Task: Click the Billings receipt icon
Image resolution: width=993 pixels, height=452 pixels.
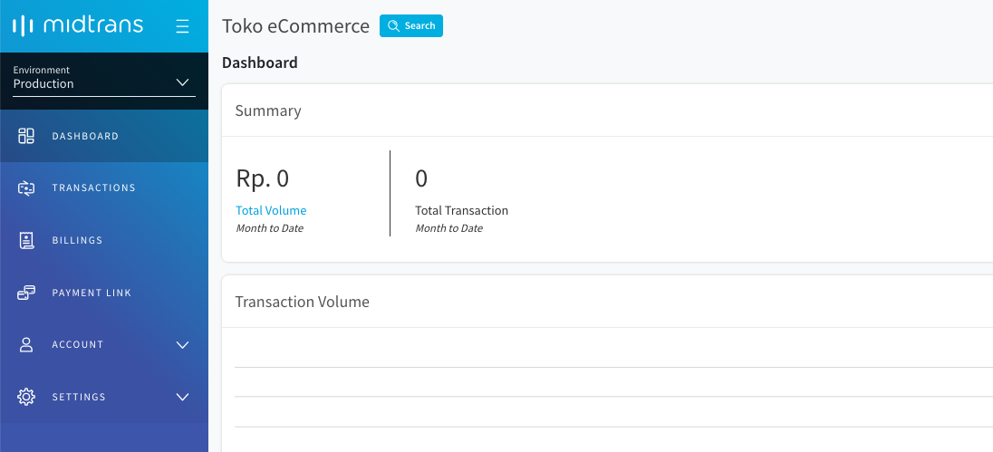Action: pyautogui.click(x=26, y=241)
